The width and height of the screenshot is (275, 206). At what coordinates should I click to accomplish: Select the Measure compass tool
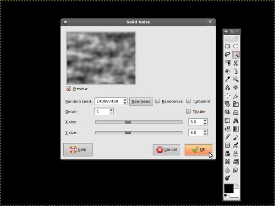227,87
